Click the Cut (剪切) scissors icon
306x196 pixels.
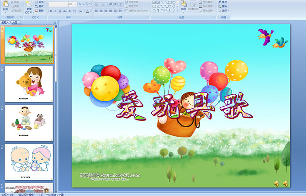[12, 2]
